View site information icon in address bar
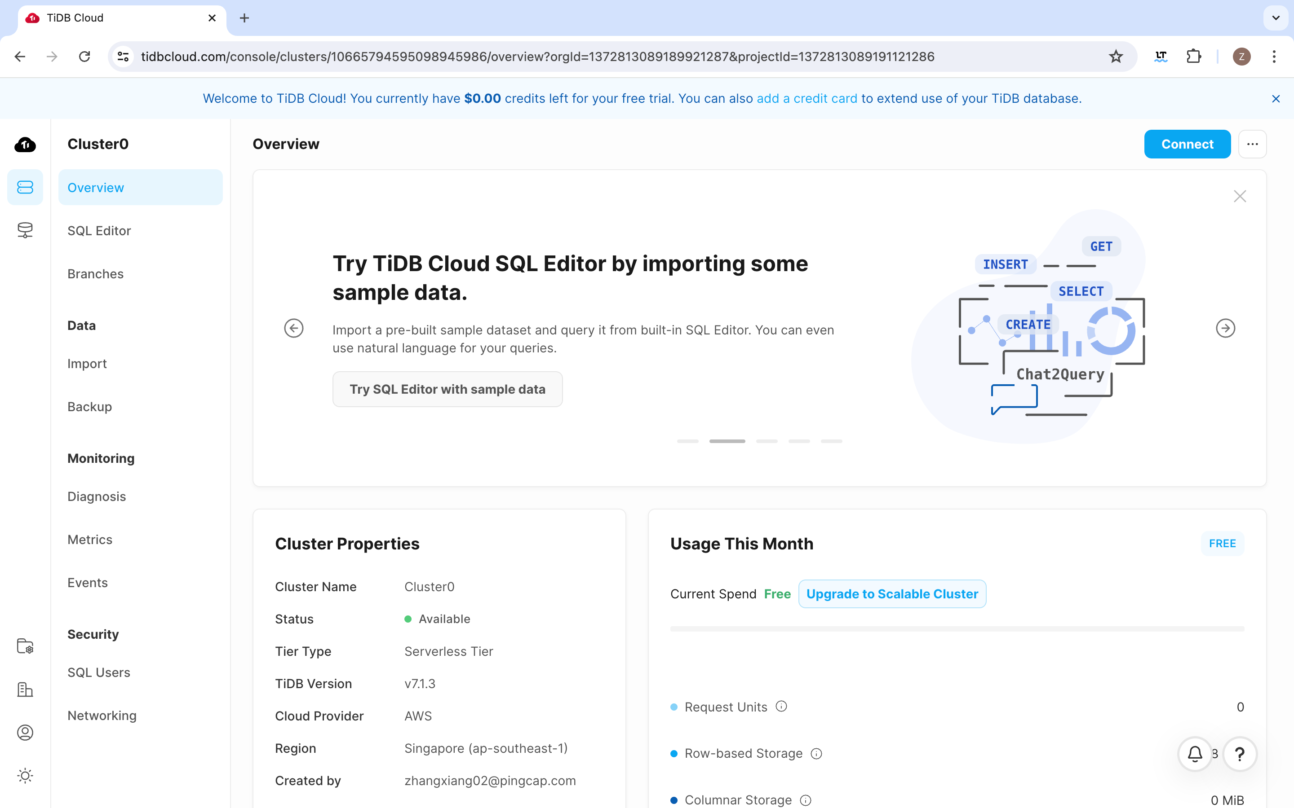1294x808 pixels. tap(123, 57)
